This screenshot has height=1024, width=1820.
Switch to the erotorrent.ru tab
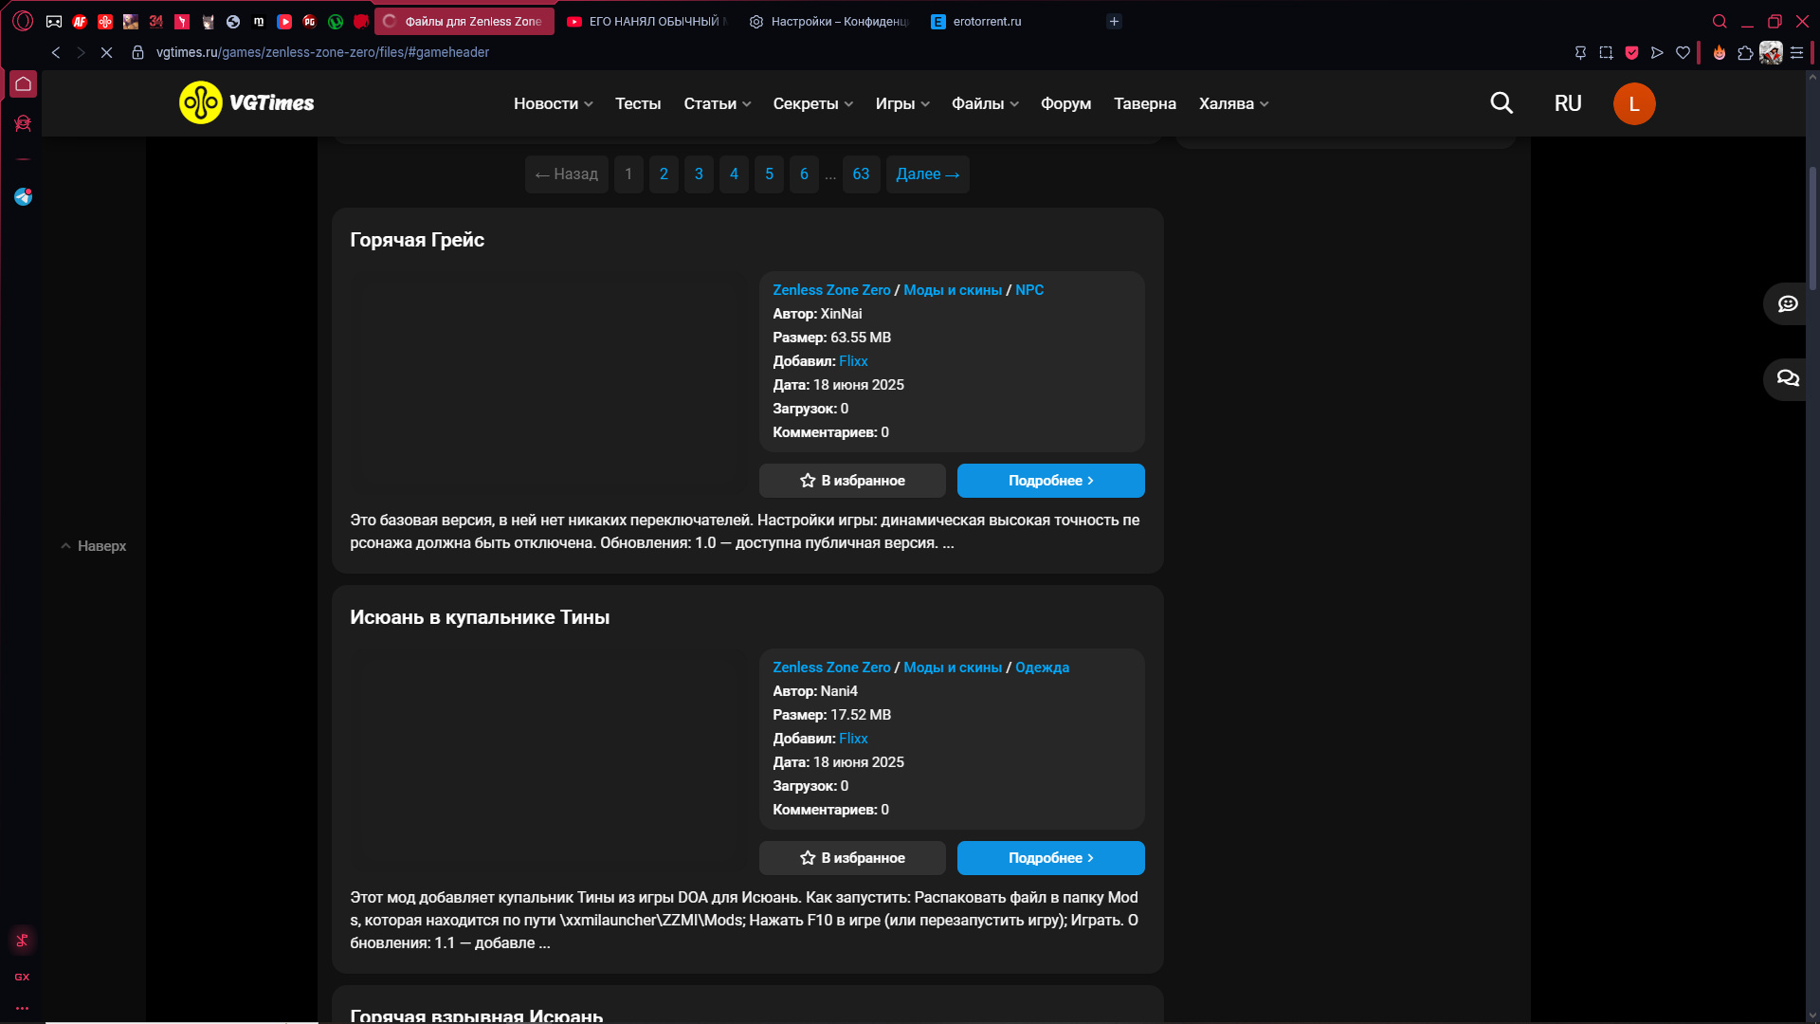[986, 21]
